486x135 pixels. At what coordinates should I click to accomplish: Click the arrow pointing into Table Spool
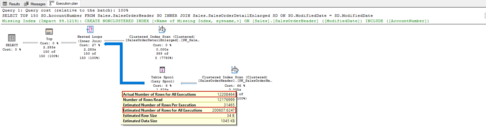click(x=189, y=83)
